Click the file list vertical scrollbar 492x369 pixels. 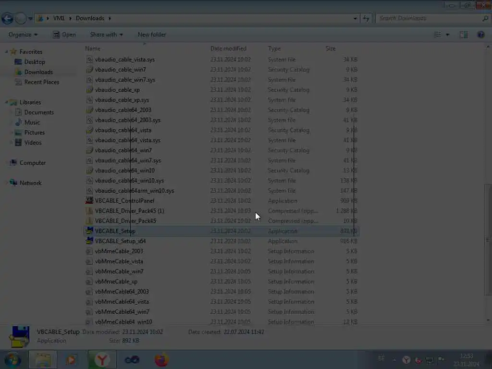pos(487,240)
